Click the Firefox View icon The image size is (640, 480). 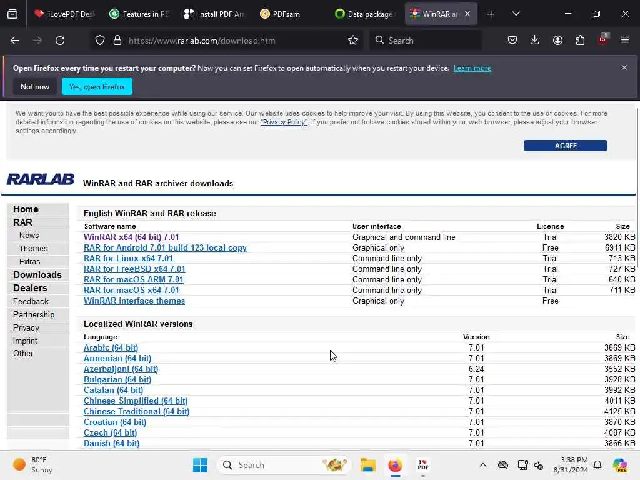coord(12,14)
